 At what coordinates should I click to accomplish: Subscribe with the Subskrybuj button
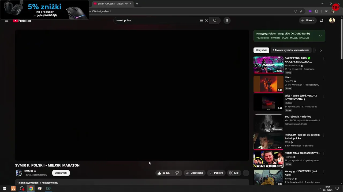tap(61, 173)
